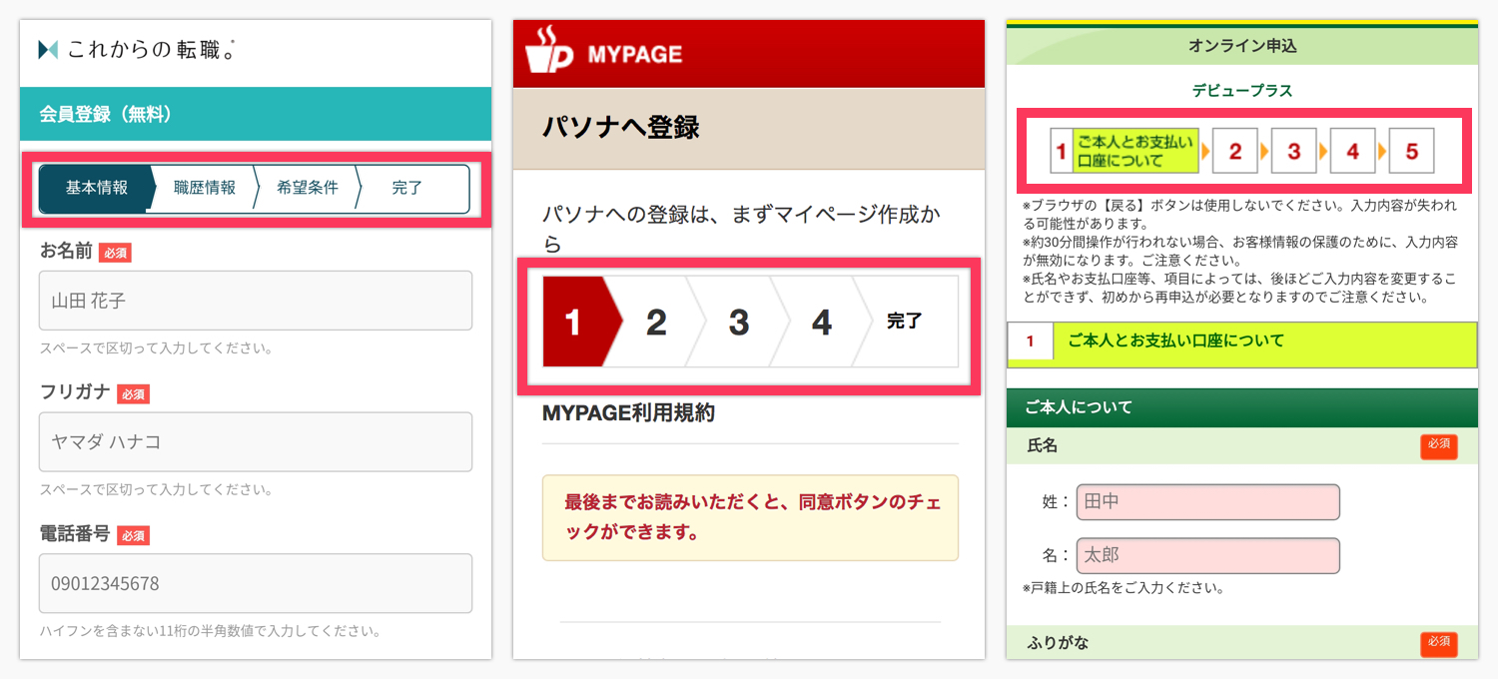Click the 氏名 row label
Viewport: 1498px width, 679px height.
[x=1043, y=446]
